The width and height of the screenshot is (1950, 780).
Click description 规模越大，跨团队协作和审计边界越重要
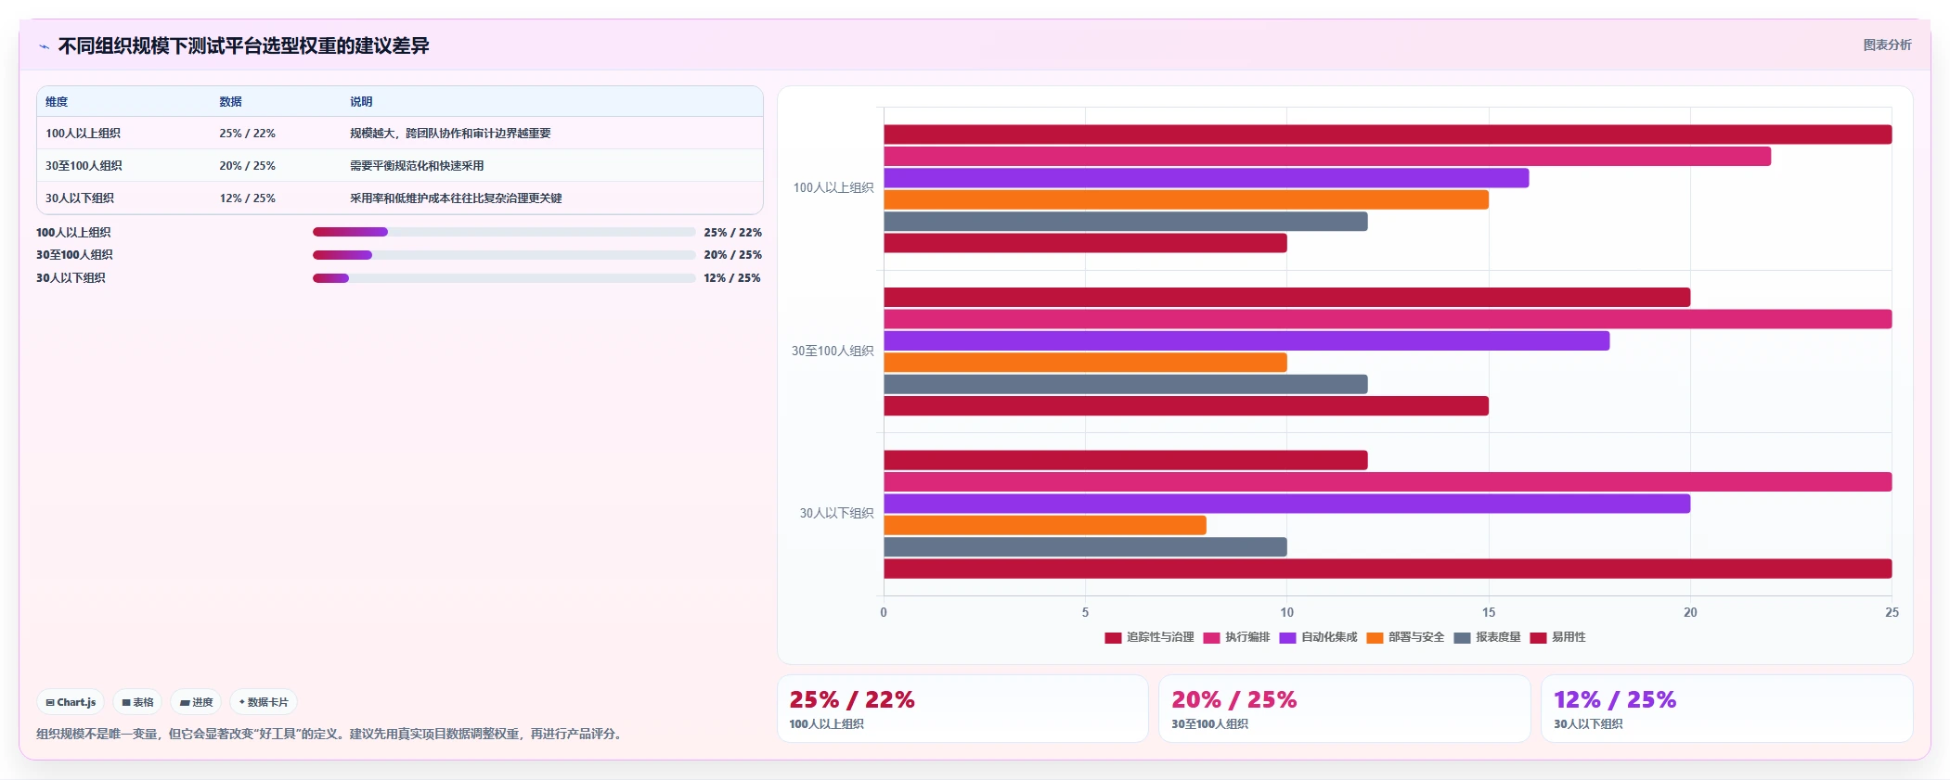coord(450,134)
